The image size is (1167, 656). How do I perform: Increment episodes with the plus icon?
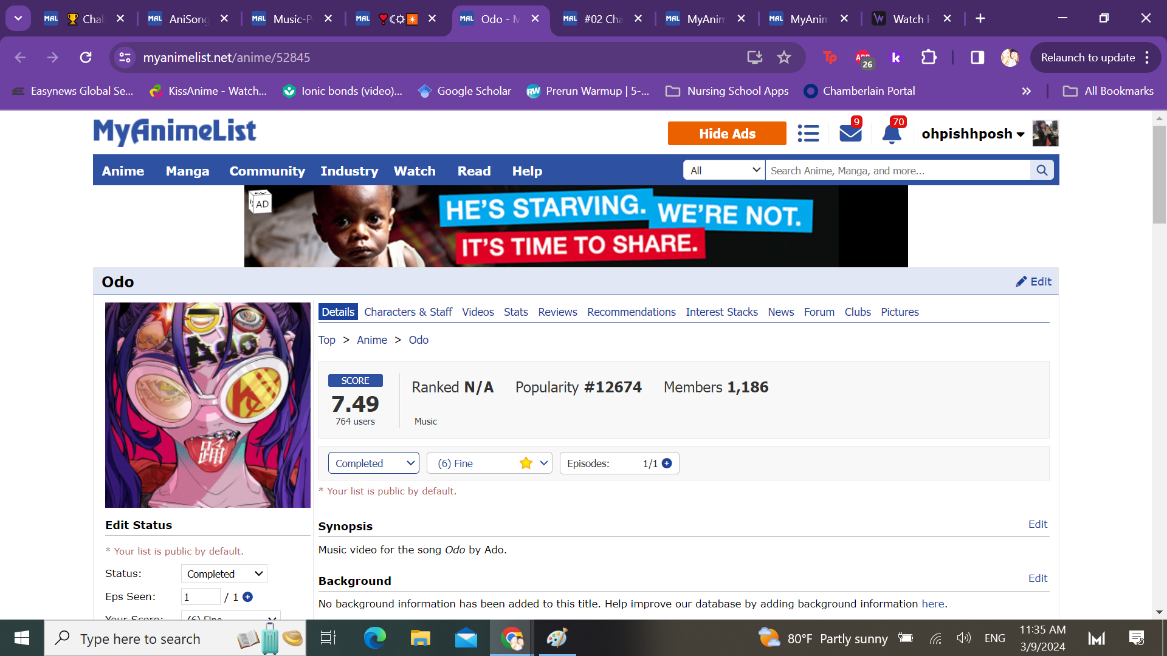pyautogui.click(x=667, y=463)
